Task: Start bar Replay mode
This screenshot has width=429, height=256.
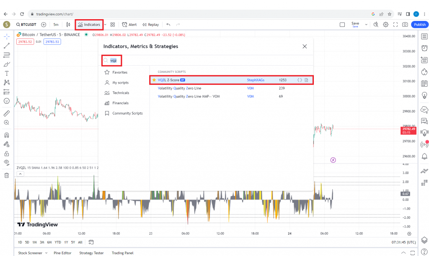Action: [150, 25]
